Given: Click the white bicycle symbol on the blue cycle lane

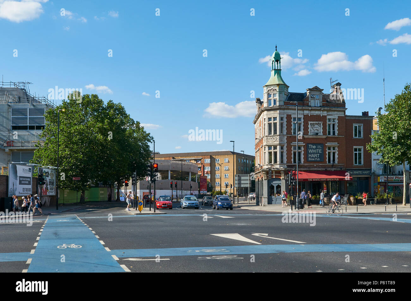Looking at the screenshot, I should (70, 246).
